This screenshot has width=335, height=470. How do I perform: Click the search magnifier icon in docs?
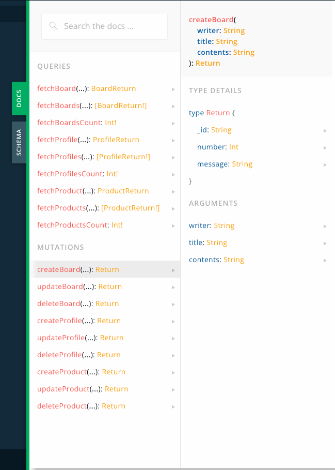click(54, 26)
